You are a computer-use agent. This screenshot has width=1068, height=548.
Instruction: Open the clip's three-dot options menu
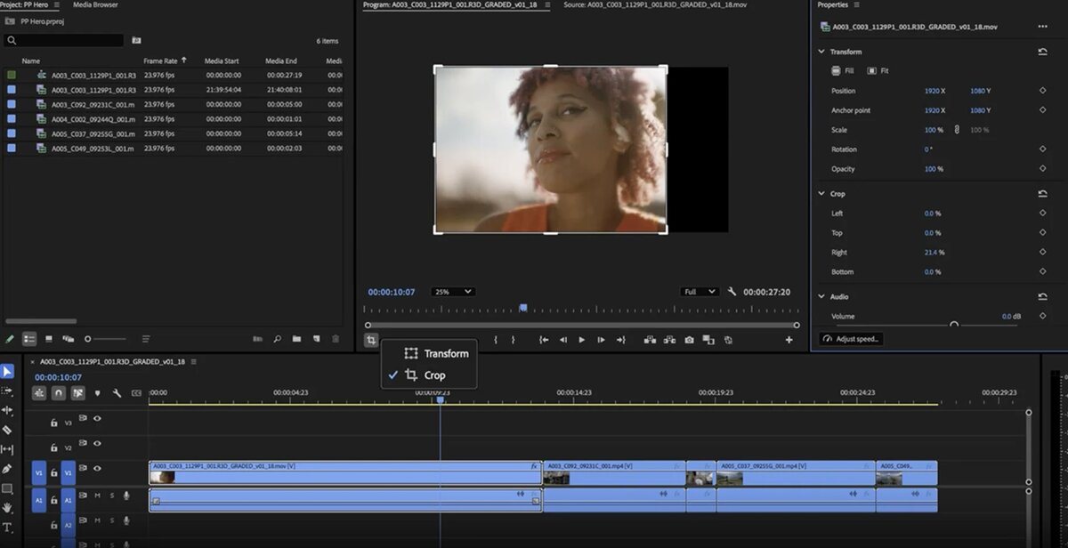coord(1042,27)
